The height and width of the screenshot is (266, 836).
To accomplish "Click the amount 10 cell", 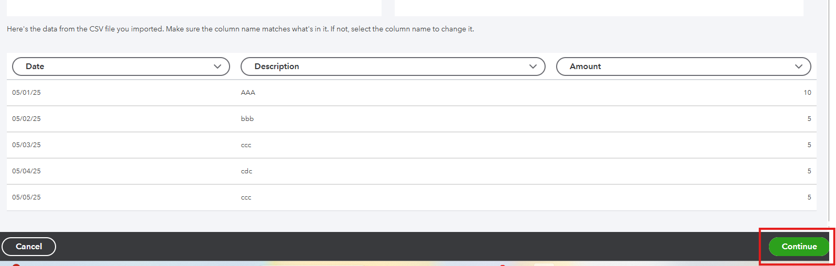I will (807, 93).
